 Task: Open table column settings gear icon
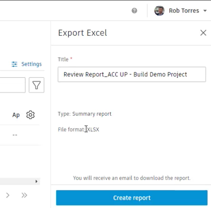[x=30, y=115]
